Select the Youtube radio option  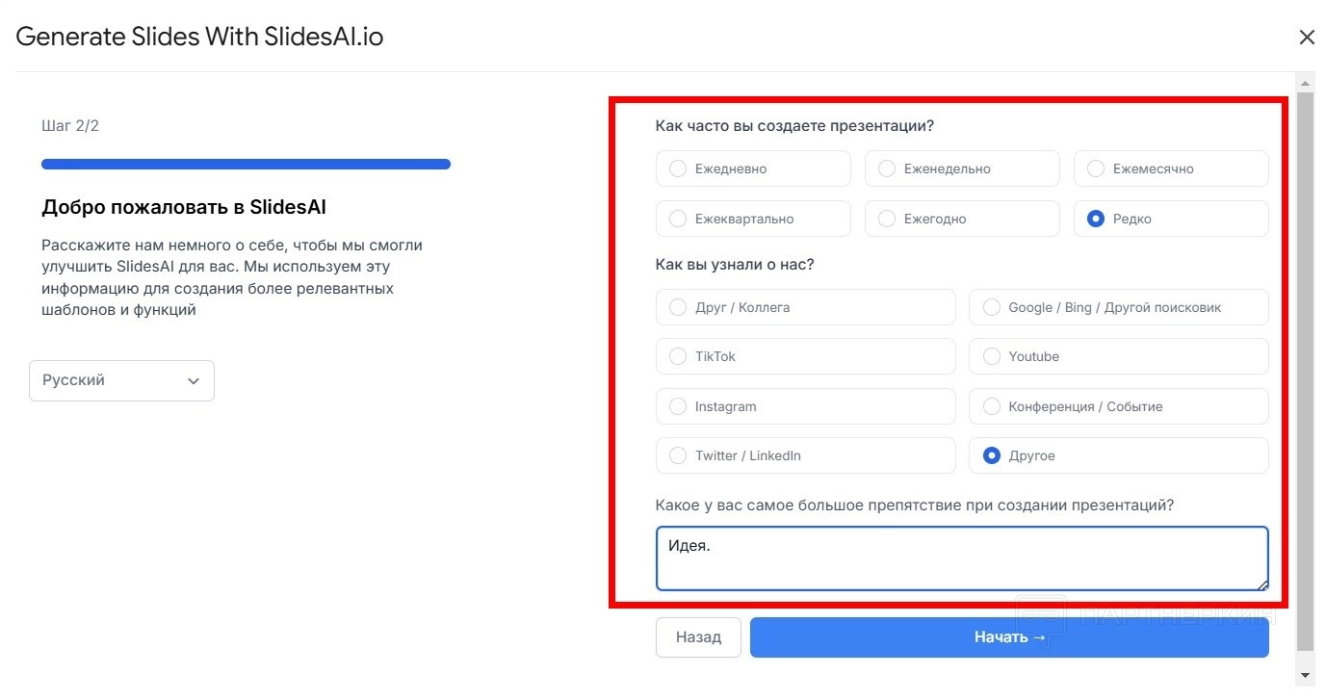tap(991, 356)
